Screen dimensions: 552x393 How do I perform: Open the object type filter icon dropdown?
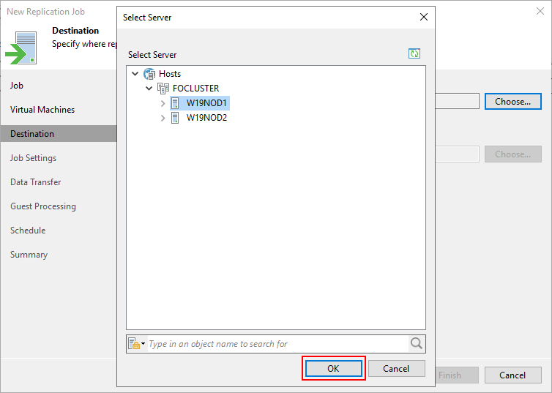click(137, 344)
